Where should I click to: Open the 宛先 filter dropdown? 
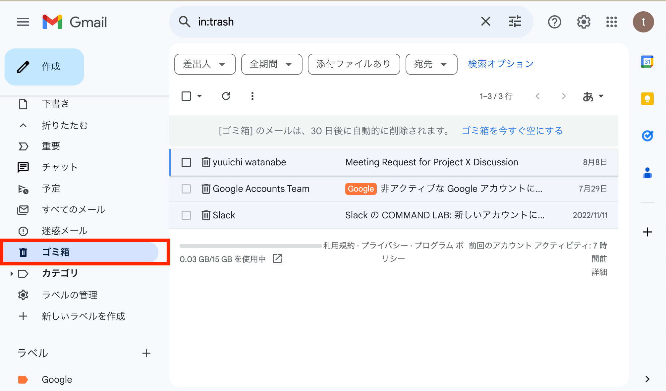[x=431, y=64]
